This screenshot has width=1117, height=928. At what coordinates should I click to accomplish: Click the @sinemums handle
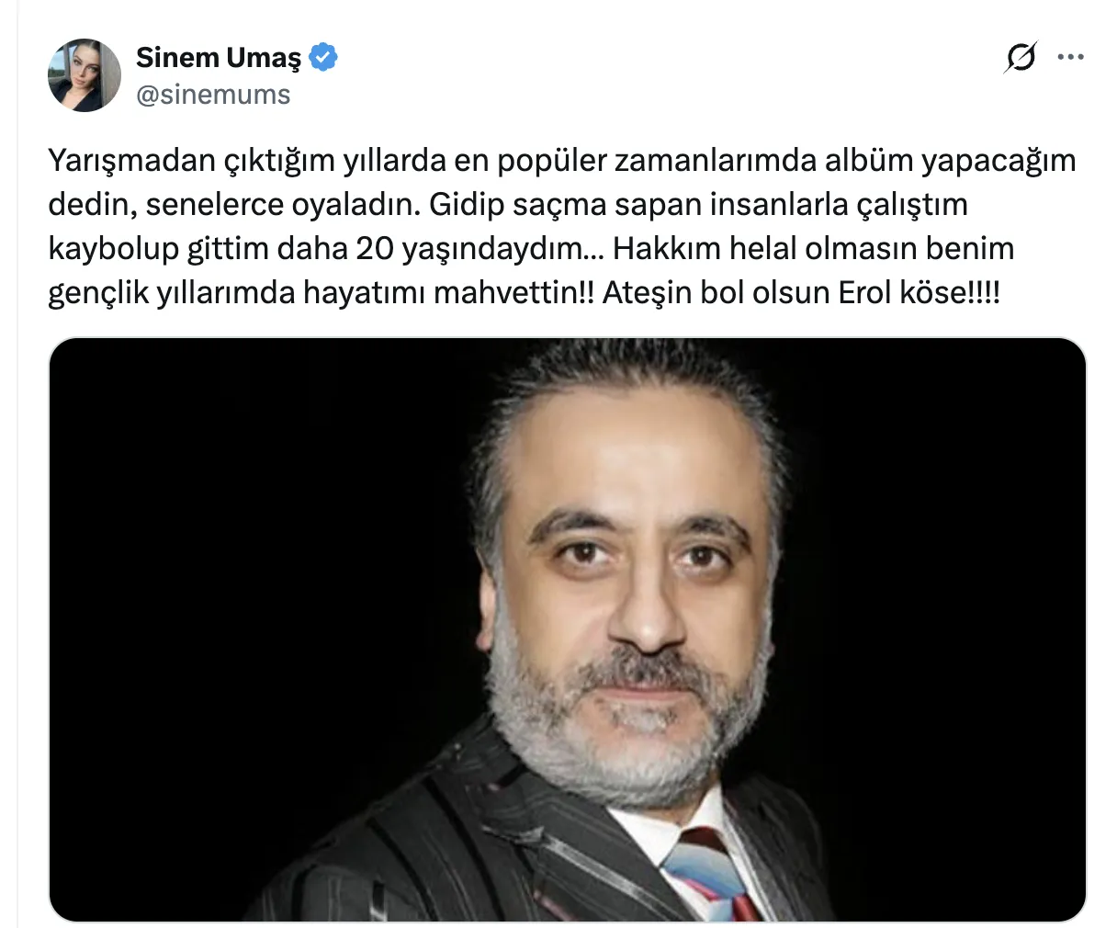pos(213,95)
